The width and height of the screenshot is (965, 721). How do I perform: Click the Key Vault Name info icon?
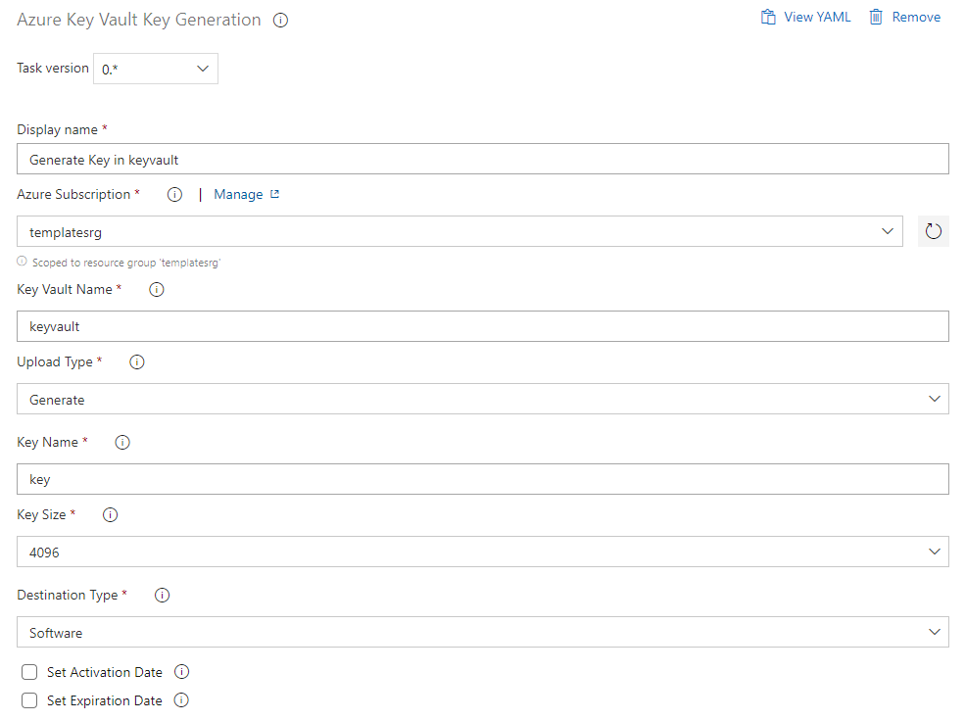coord(156,290)
